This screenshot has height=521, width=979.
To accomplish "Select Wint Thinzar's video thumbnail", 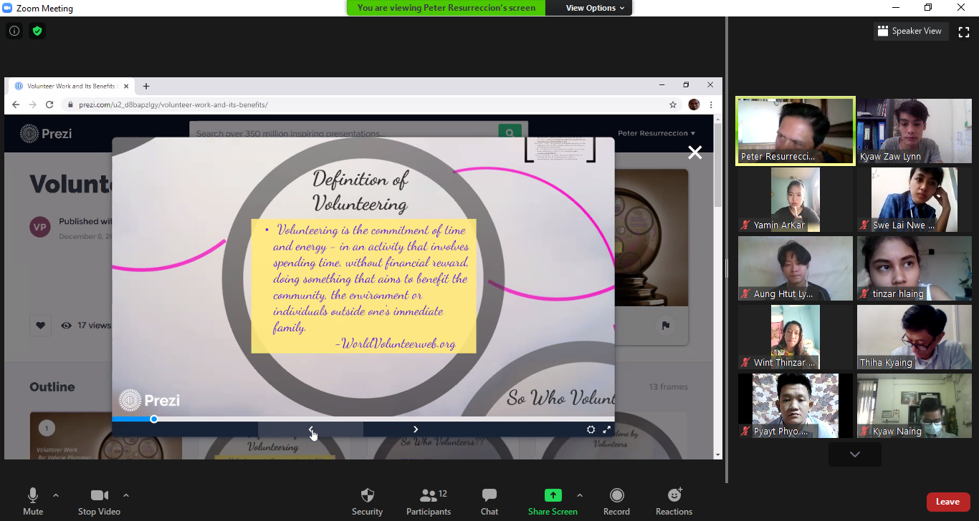I will (796, 337).
